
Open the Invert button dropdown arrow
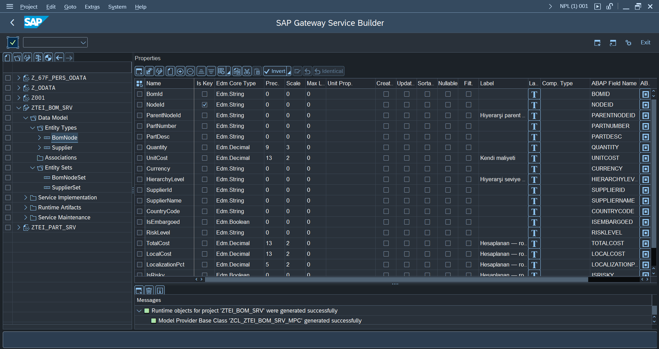289,71
